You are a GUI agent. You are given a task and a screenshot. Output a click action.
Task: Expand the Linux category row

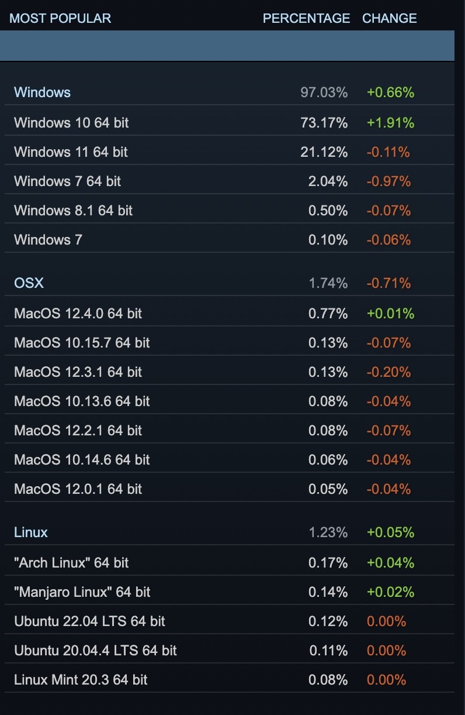[x=229, y=532]
